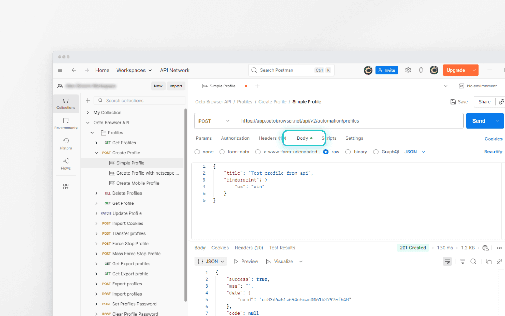This screenshot has width=505, height=316.
Task: Select the form-data radio button
Action: click(x=222, y=152)
